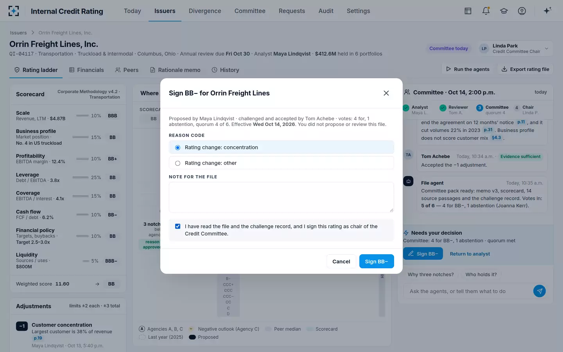Click the Internal Credit Rating logo icon
563x352 pixels.
tap(14, 11)
